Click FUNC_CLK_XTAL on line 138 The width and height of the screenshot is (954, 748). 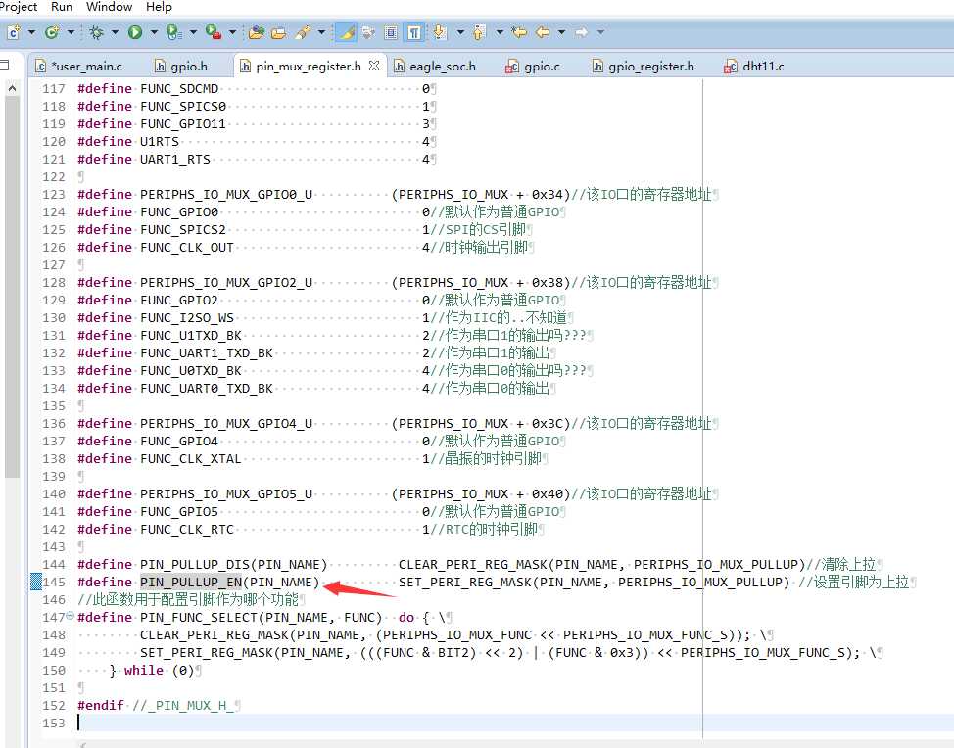[x=190, y=458]
